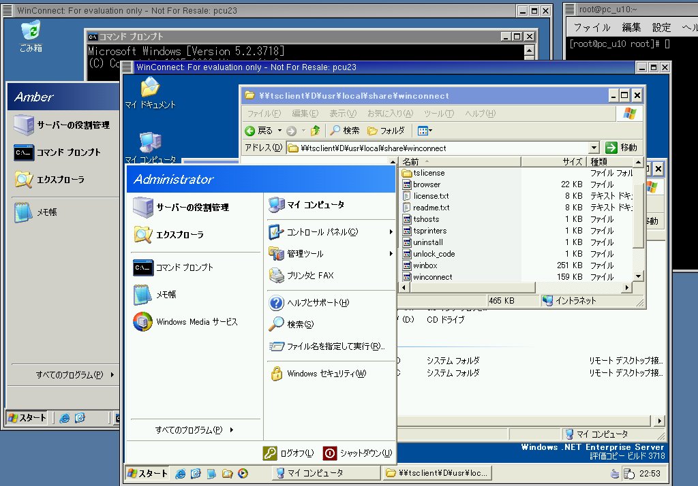Click the ログオフ button
This screenshot has height=486, width=698.
point(288,453)
